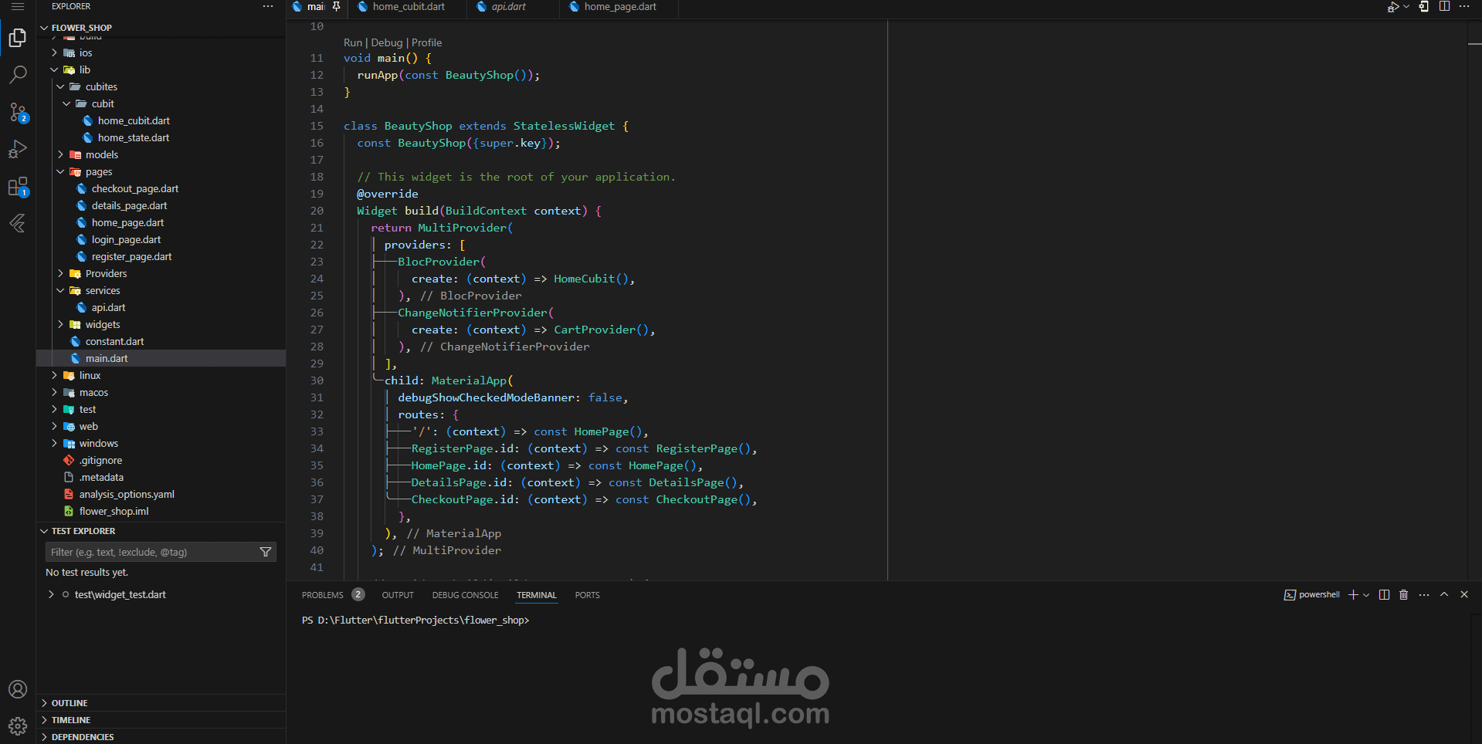1482x744 pixels.
Task: Maximize terminal panel size chevron
Action: click(x=1444, y=595)
